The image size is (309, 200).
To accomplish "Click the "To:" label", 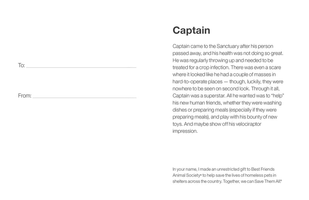I will tap(21, 65).
